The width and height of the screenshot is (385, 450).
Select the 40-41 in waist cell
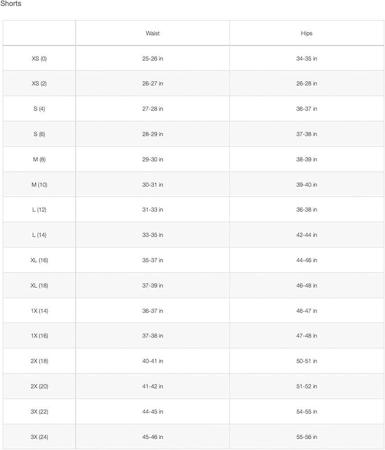click(x=153, y=361)
